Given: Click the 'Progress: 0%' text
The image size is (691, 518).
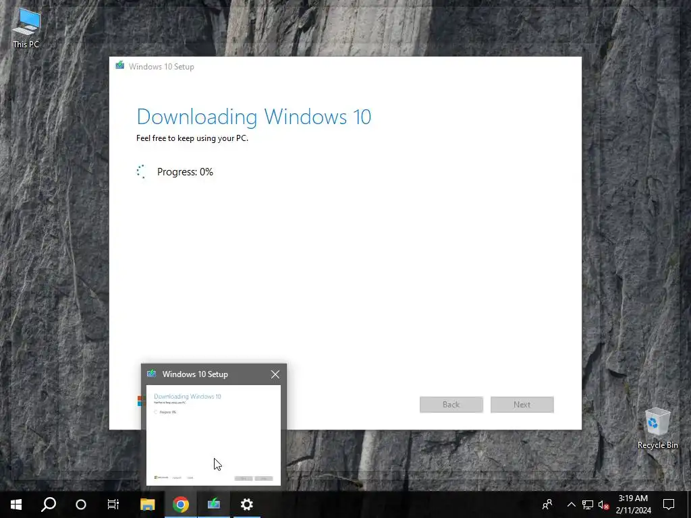Looking at the screenshot, I should tap(185, 172).
